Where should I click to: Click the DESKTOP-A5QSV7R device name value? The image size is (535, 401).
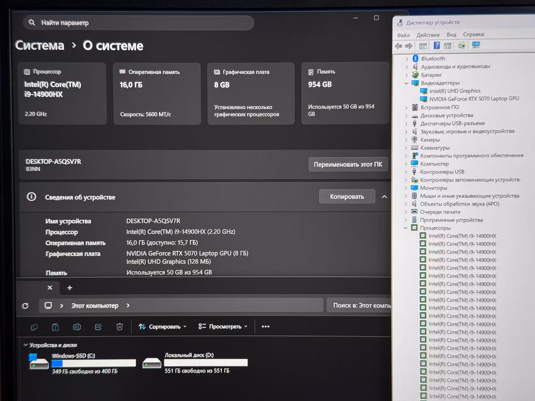coord(153,221)
